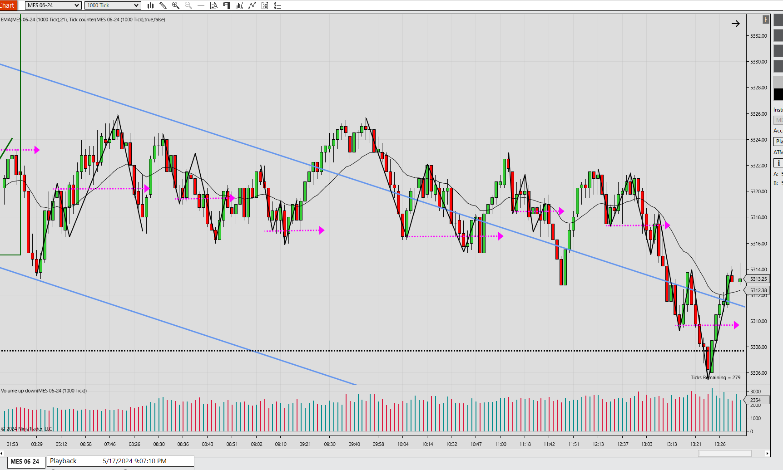The width and height of the screenshot is (783, 470).
Task: Click the 13:26 time axis label
Action: coord(720,444)
